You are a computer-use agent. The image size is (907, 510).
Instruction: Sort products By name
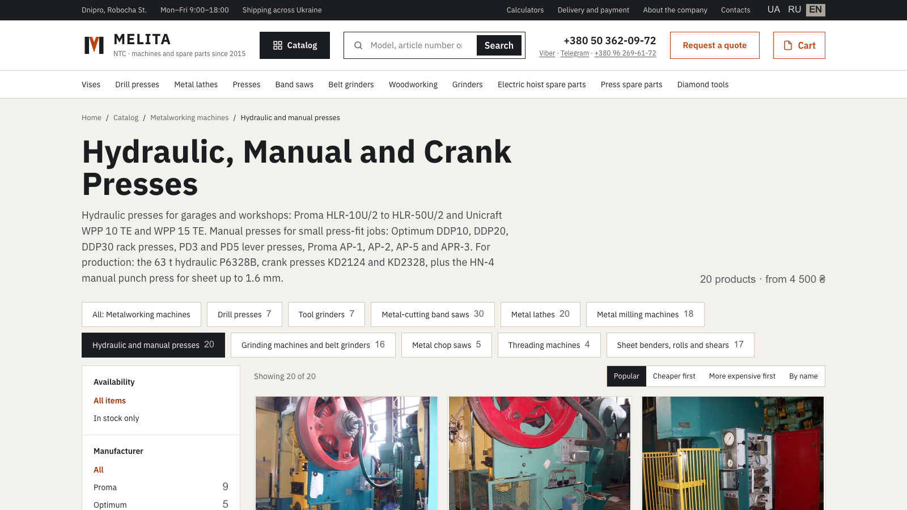[803, 376]
